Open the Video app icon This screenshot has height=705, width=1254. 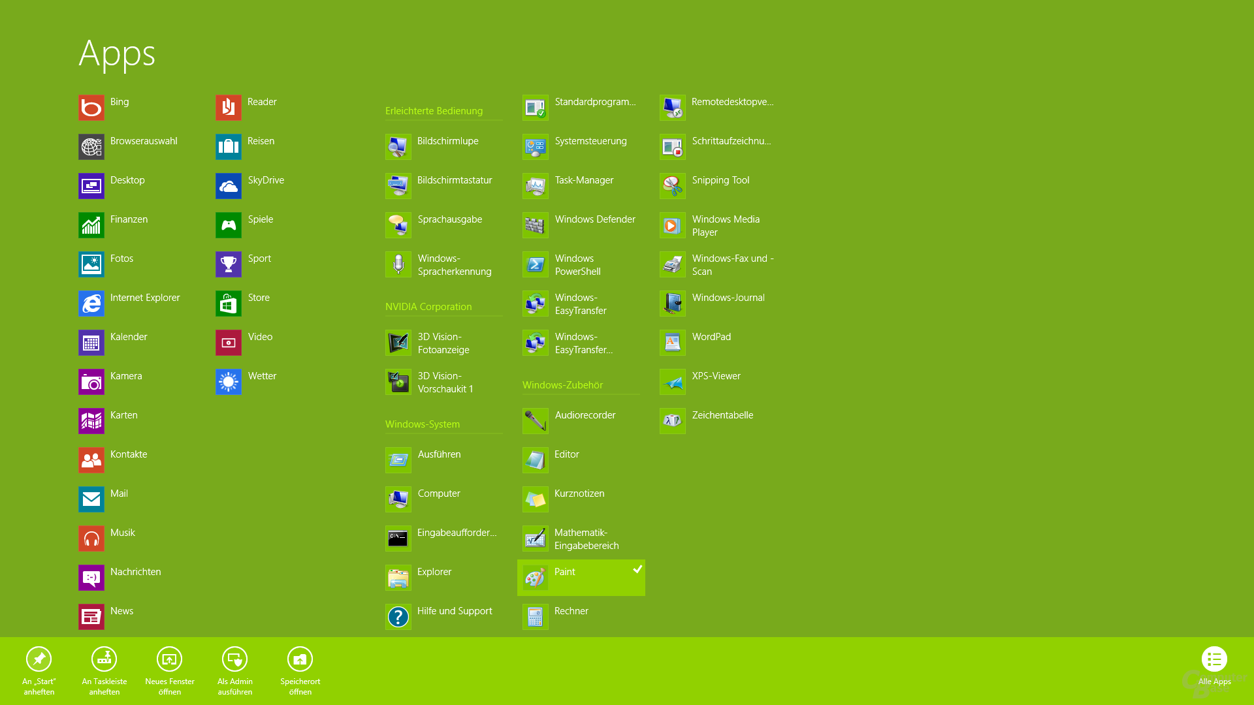click(x=228, y=343)
